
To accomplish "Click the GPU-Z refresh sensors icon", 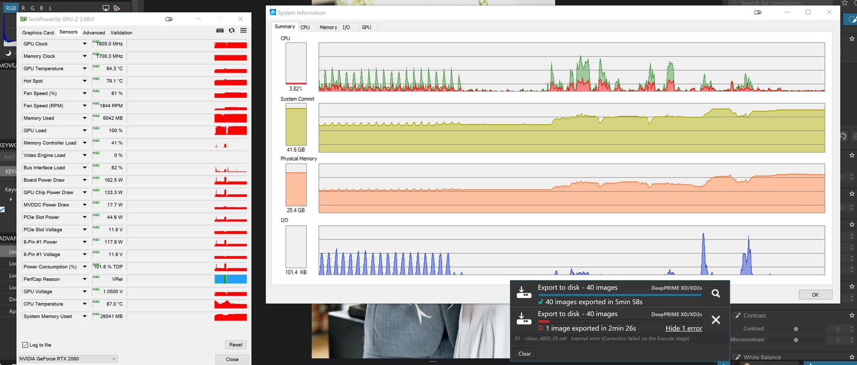I will pyautogui.click(x=232, y=30).
